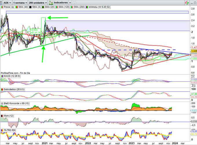Select the Precio label
This screenshot has height=145, width=197.
7,7
